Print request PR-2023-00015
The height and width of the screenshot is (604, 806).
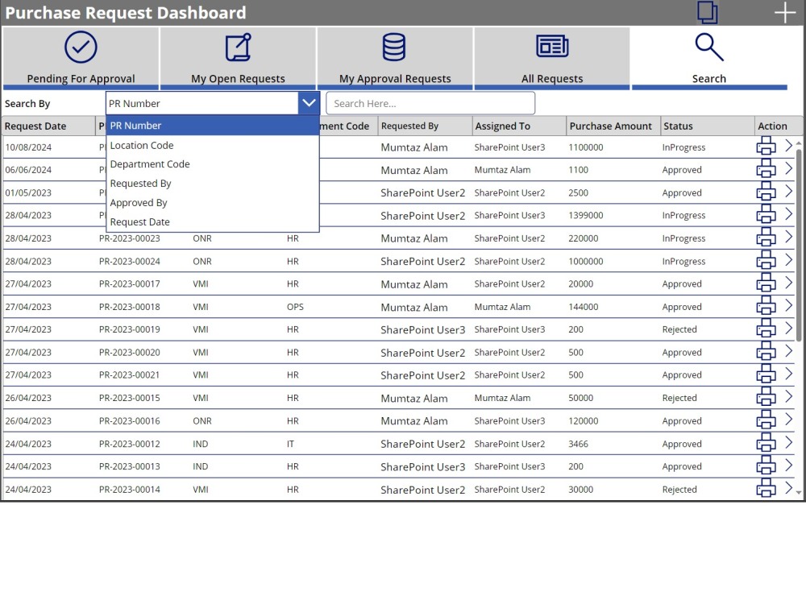click(766, 396)
